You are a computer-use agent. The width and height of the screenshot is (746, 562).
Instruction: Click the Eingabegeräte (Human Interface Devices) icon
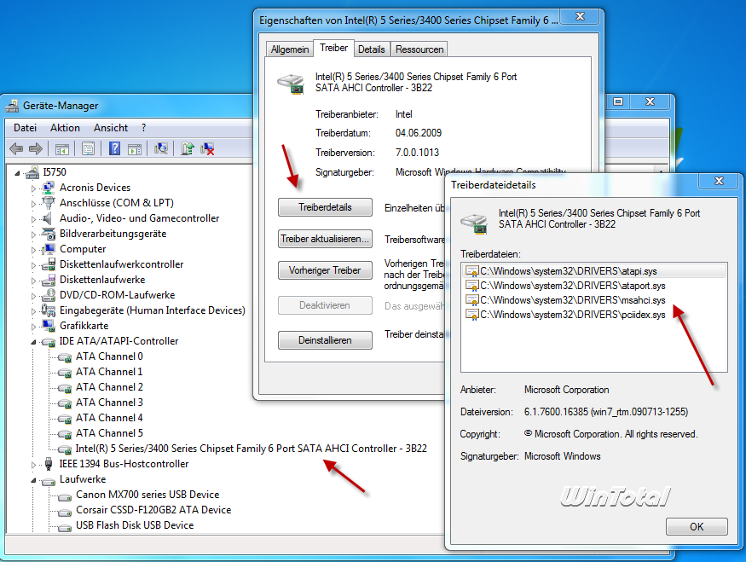click(48, 310)
